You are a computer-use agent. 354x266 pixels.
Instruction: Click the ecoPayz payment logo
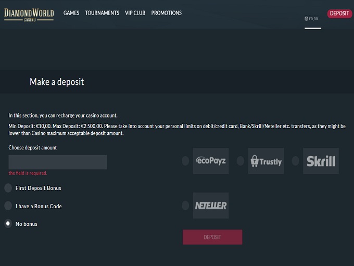211,161
